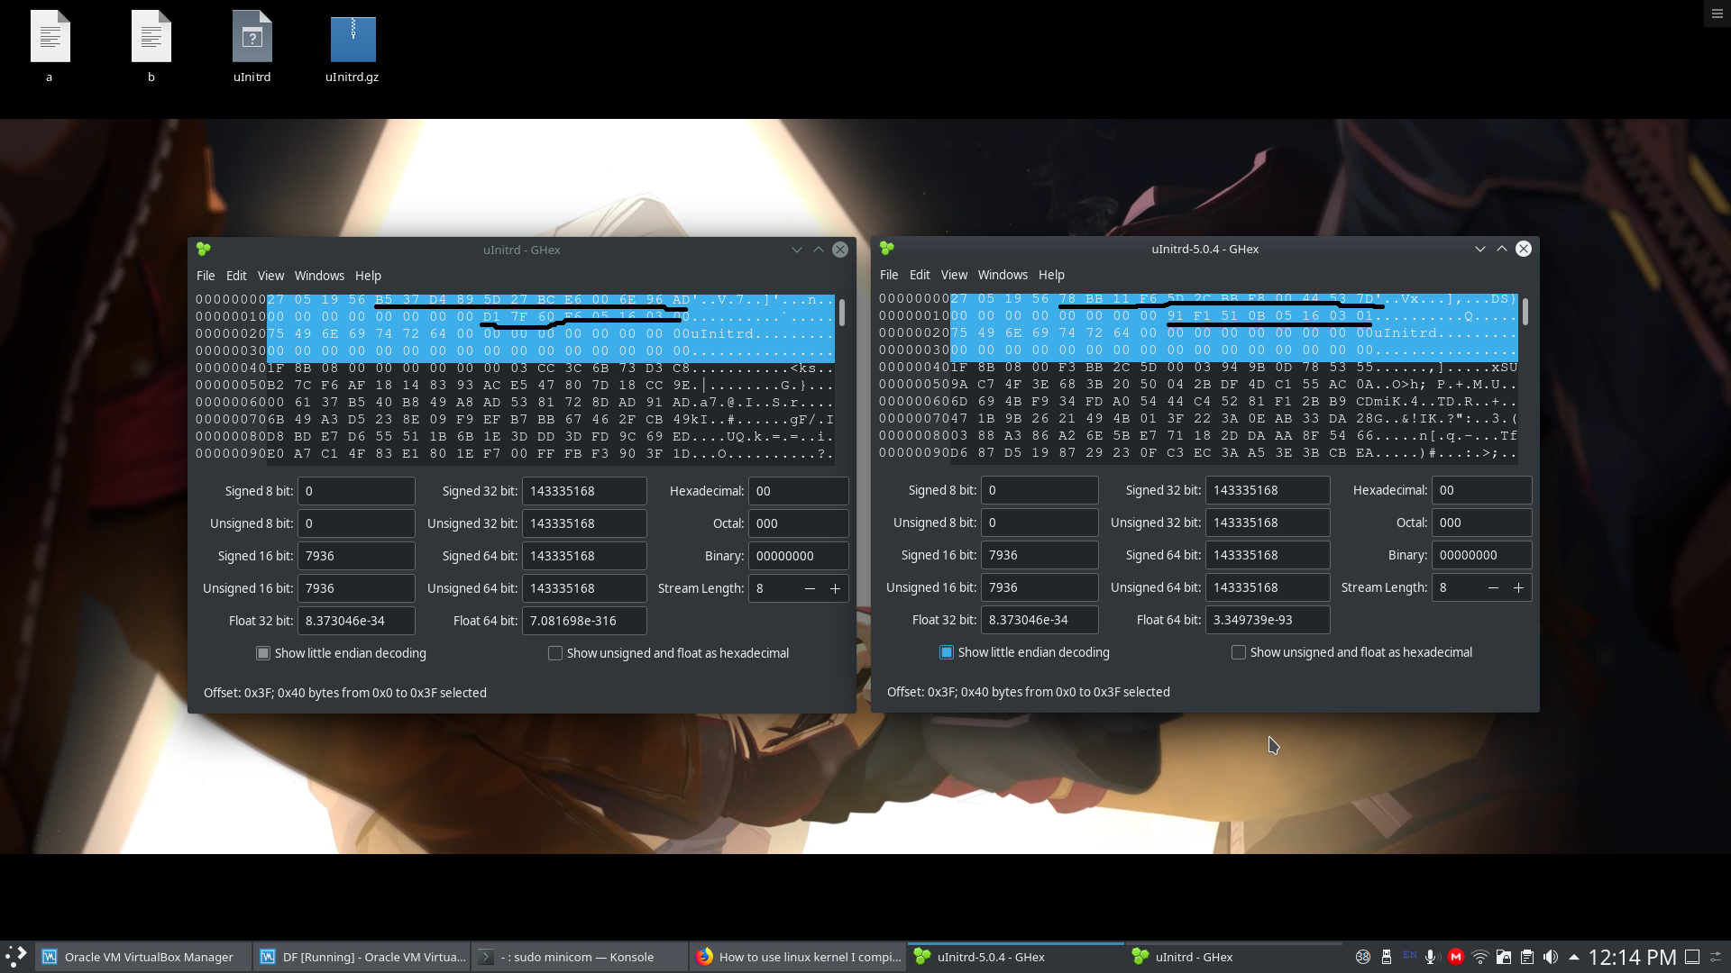Open MEGA sync tray icon
The width and height of the screenshot is (1731, 973).
(x=1455, y=957)
